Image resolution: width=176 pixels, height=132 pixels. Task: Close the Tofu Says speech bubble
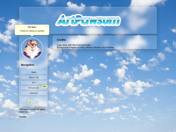pyautogui.click(x=47, y=27)
